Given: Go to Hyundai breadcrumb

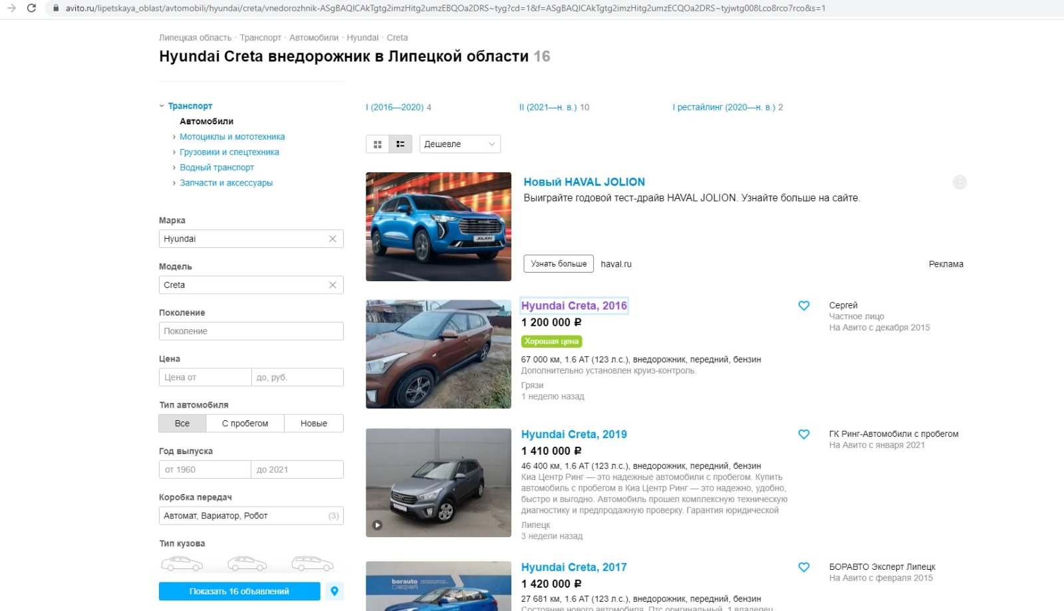Looking at the screenshot, I should click(362, 38).
